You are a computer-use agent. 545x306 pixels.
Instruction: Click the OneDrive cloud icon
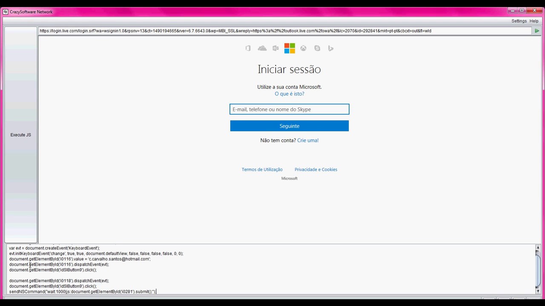pyautogui.click(x=262, y=48)
